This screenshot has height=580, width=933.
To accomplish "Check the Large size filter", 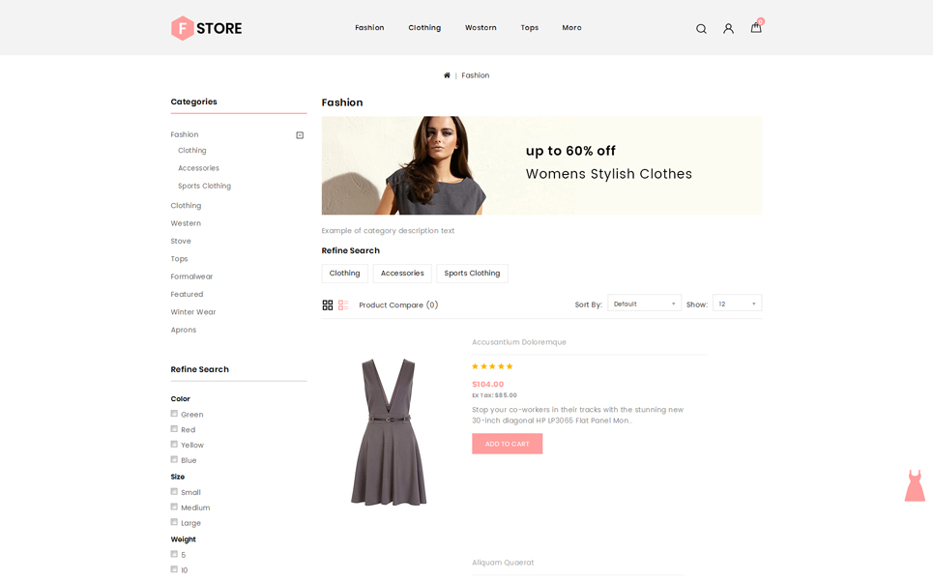I will pyautogui.click(x=174, y=522).
